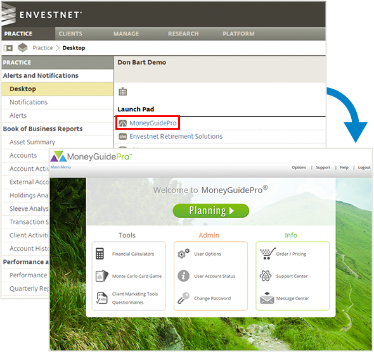Image resolution: width=374 pixels, height=352 pixels.
Task: Open the Manage tab
Action: tap(126, 34)
